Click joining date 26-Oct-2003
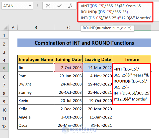Viewport: 159px width, 138px height. 69,92
